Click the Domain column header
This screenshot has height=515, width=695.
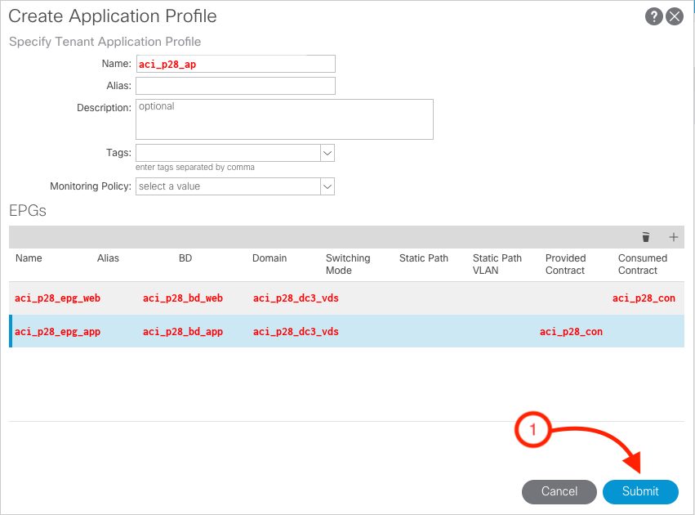click(270, 258)
